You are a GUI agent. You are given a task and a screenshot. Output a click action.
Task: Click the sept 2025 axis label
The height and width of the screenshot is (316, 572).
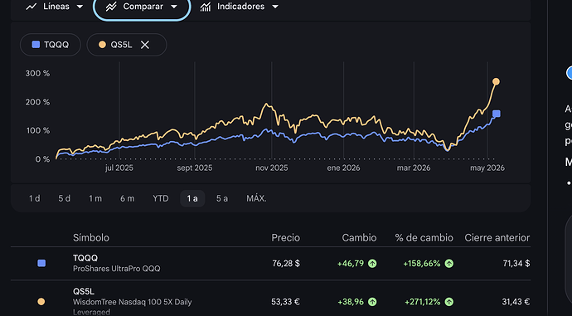point(195,168)
